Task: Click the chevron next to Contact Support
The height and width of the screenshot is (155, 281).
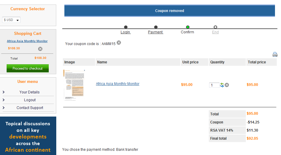Action: click(x=4, y=108)
